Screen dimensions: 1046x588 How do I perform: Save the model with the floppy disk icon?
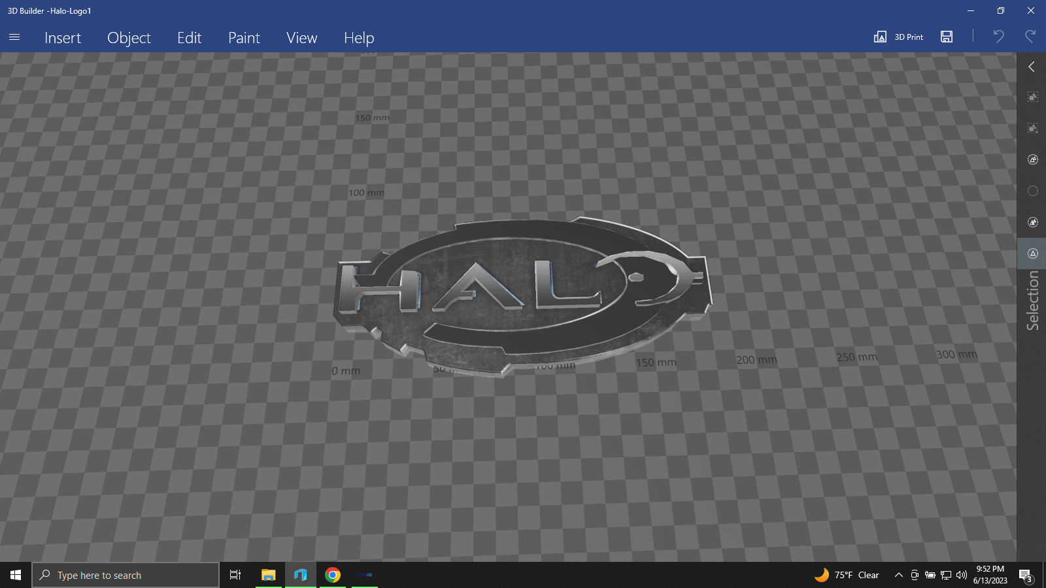coord(947,37)
